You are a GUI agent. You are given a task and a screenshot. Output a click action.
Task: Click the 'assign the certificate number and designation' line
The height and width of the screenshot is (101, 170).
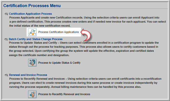pyautogui.click(x=39, y=55)
